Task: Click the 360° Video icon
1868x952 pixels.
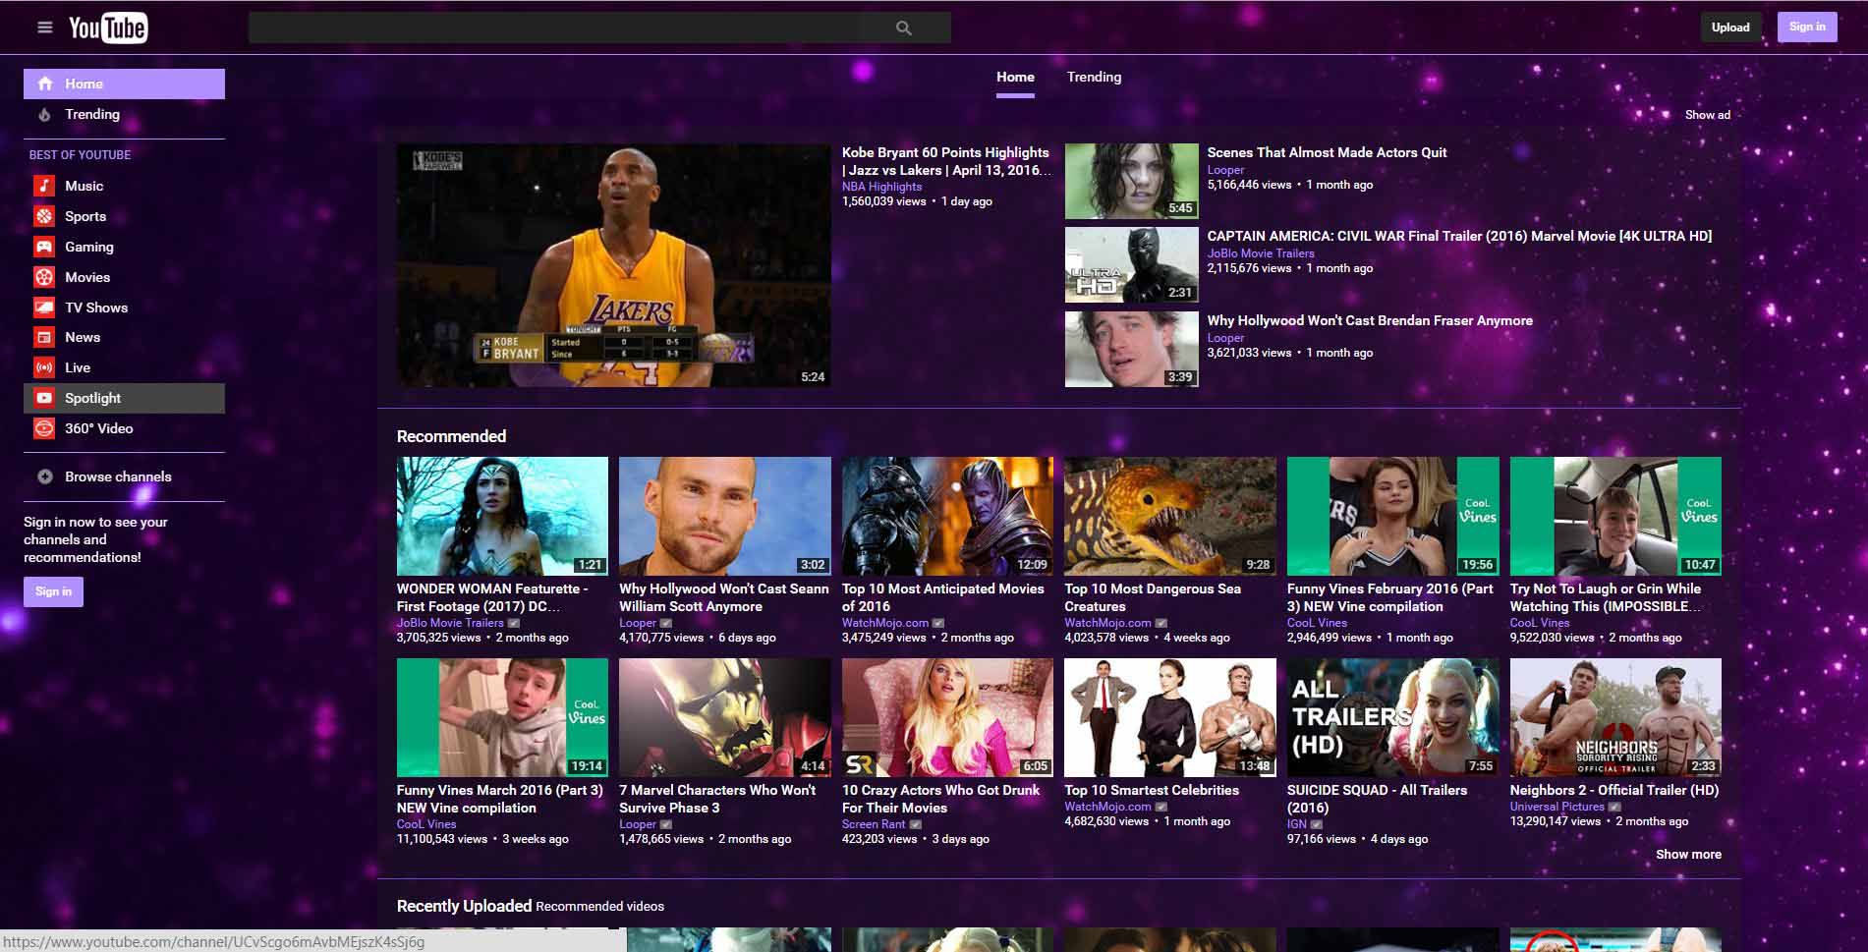Action: coord(44,428)
